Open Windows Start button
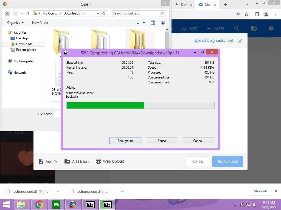Screen dimensions: 281x210 pos(7,205)
